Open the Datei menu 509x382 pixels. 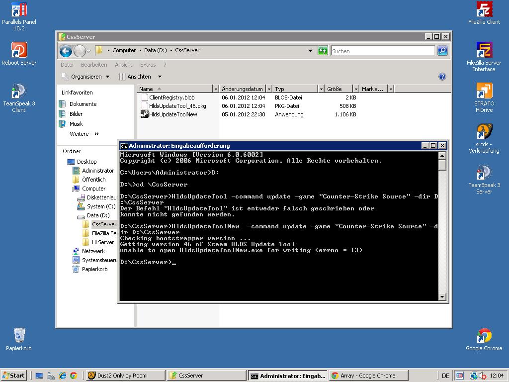click(67, 65)
